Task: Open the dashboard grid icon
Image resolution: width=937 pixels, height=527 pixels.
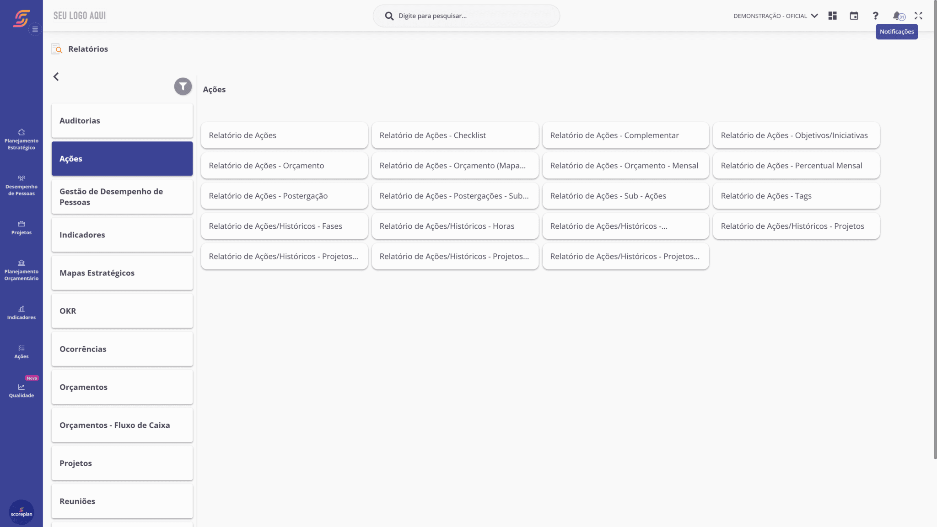Action: 832,16
